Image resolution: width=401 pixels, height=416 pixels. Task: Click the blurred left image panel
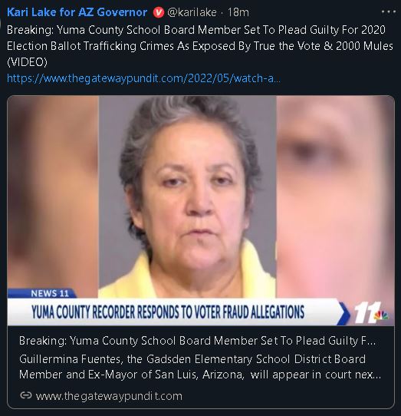(53, 193)
